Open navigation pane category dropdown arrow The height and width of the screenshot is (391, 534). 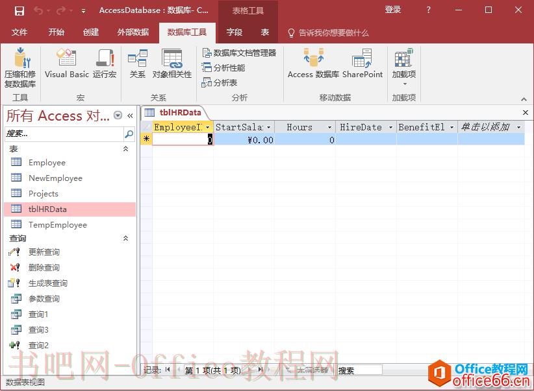click(x=118, y=115)
